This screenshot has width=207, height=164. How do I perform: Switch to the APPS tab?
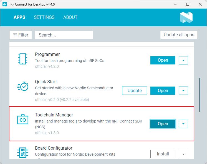(19, 17)
